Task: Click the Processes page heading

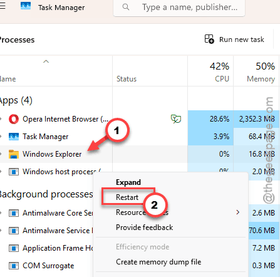Action: (x=17, y=39)
